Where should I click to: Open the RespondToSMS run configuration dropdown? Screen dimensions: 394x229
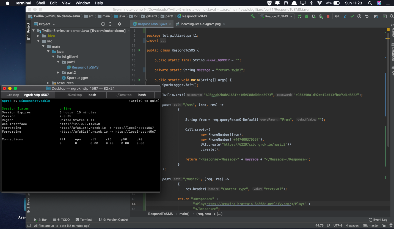point(276,16)
